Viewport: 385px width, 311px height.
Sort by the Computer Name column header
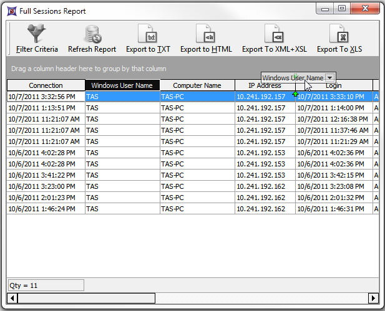(x=197, y=85)
